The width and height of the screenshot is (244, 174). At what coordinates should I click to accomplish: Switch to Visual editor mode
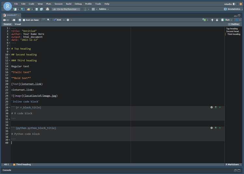coord(18,24)
